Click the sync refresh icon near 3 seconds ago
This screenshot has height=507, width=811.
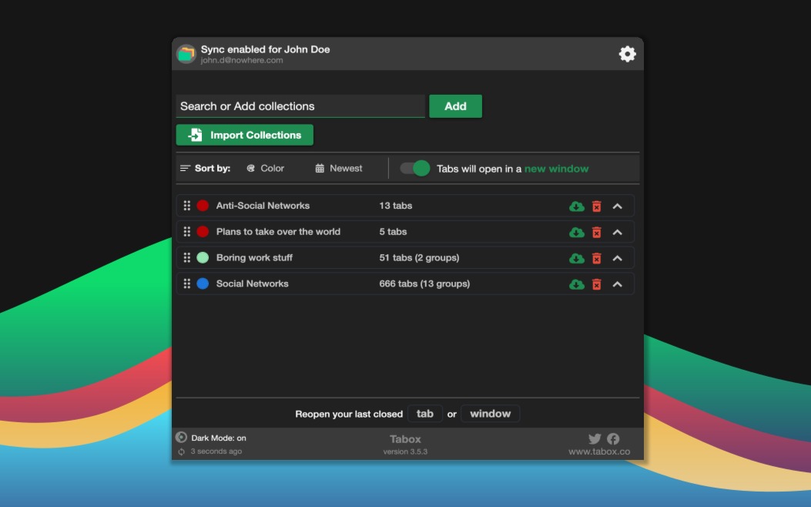(181, 452)
